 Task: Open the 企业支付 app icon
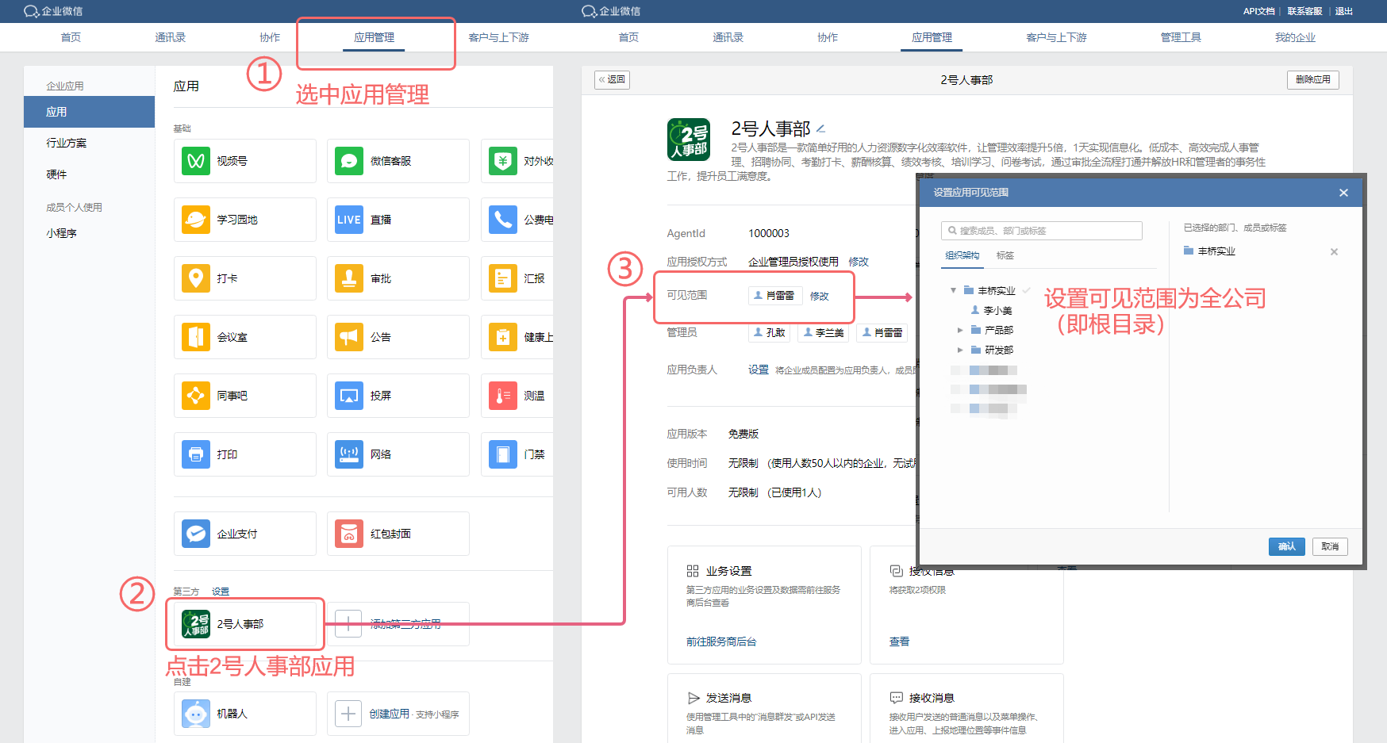(x=196, y=534)
